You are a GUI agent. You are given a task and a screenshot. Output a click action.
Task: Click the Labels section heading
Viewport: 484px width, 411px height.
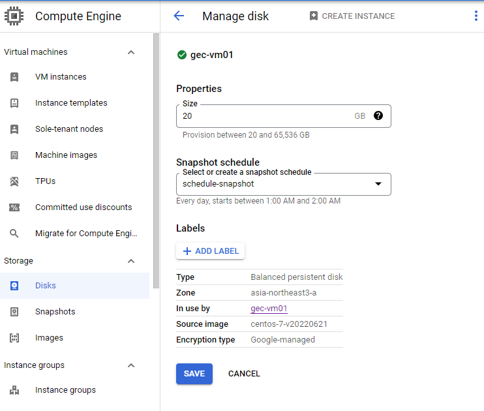190,228
